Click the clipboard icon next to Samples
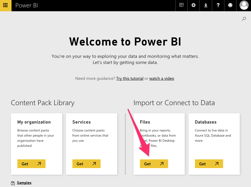Viewport: 251px width, 187px height. [13, 183]
